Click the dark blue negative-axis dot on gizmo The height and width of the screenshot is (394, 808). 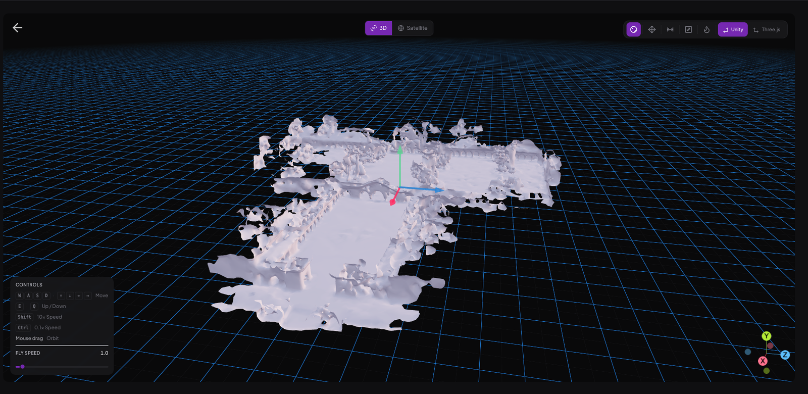pyautogui.click(x=748, y=352)
